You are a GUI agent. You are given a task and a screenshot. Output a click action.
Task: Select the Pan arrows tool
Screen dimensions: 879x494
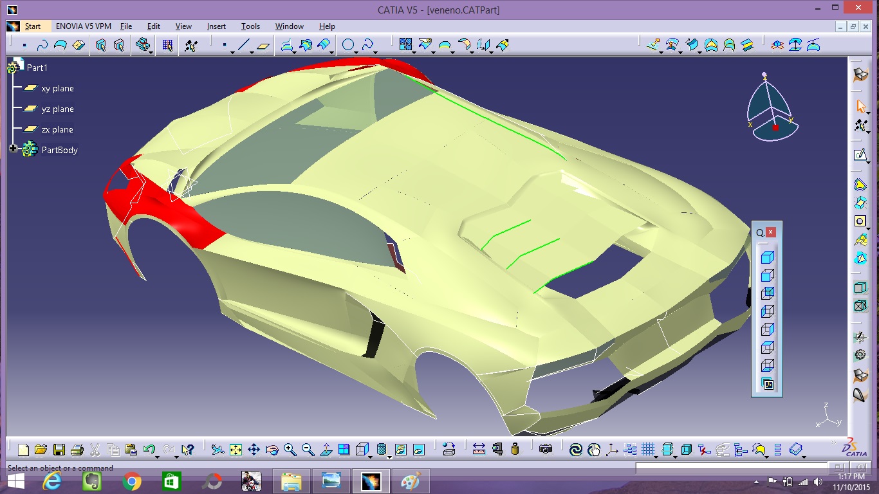click(254, 450)
